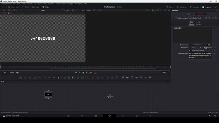Open the Fusion page icon in the bottom bar

tap(109, 115)
